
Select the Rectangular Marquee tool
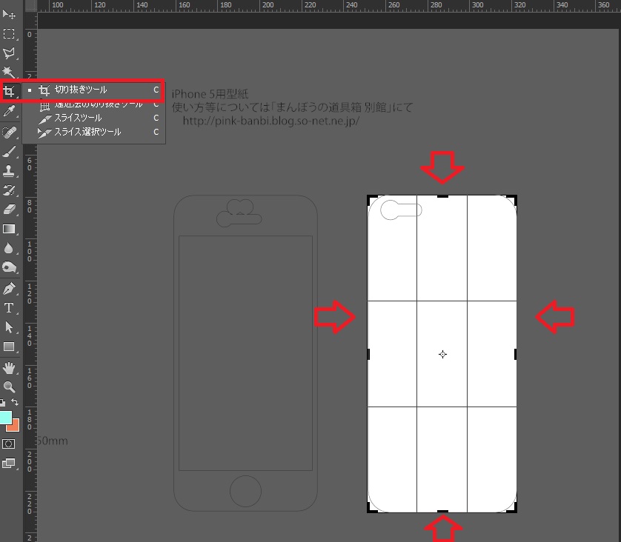(x=9, y=33)
